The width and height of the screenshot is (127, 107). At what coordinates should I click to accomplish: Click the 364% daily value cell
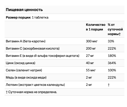click(112, 63)
